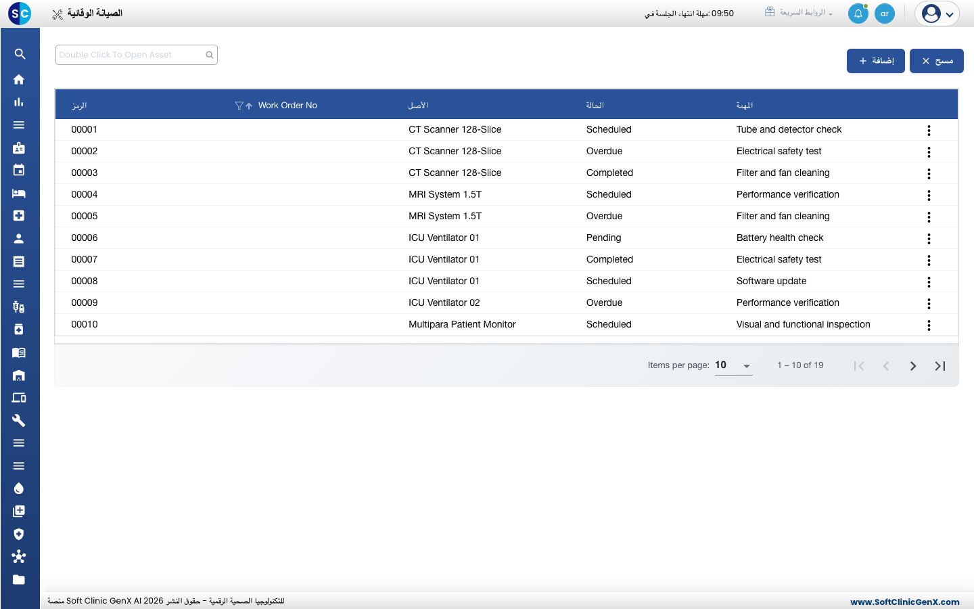
Task: Open the calendar icon in sidebar
Action: [x=19, y=170]
